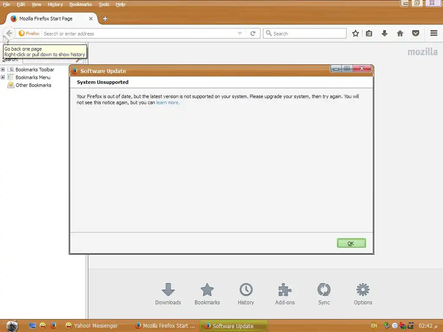
Task: Open the Bookmarks menu
Action: click(x=80, y=4)
